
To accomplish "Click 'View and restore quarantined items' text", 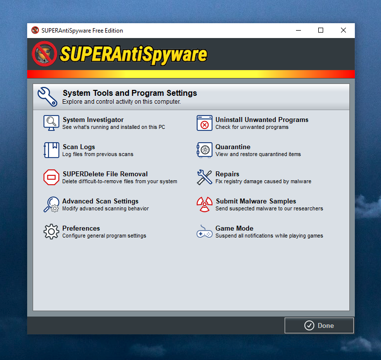I will click(x=258, y=155).
